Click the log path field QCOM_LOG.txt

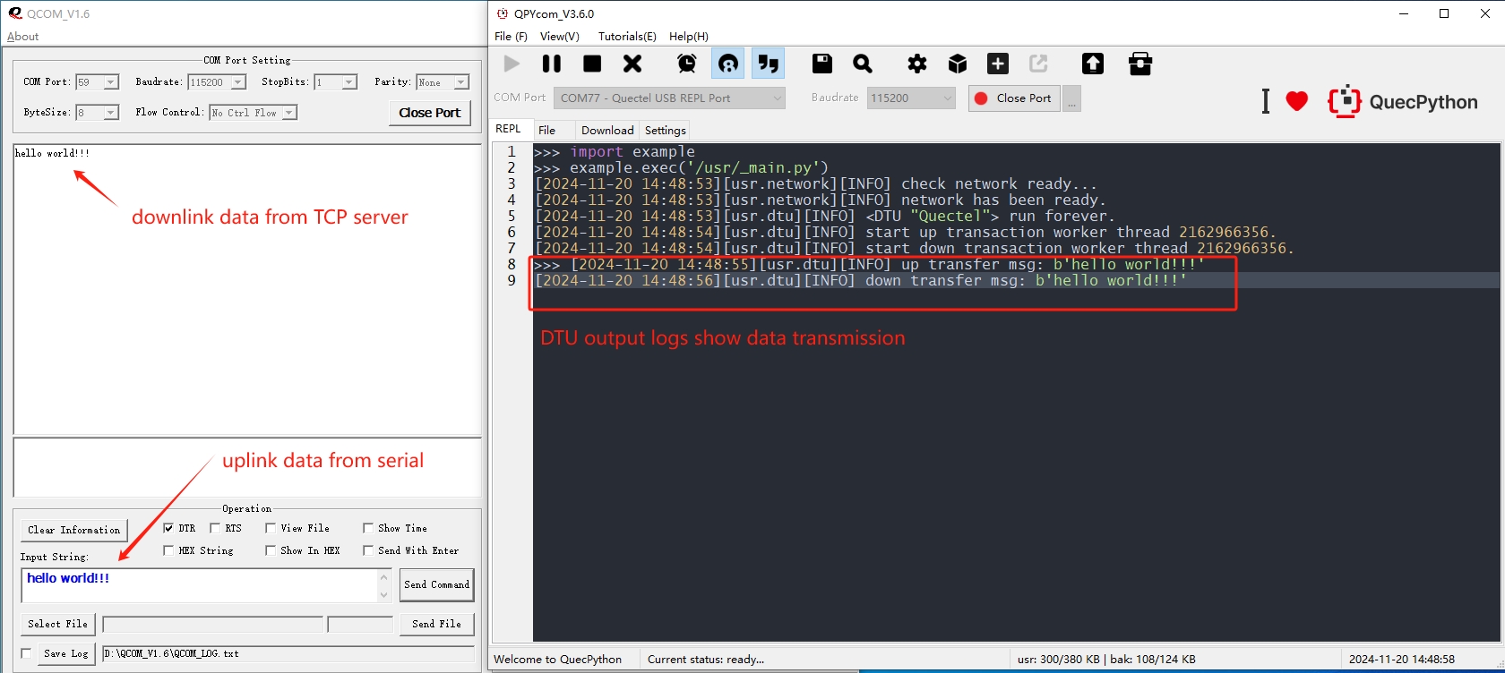(288, 653)
